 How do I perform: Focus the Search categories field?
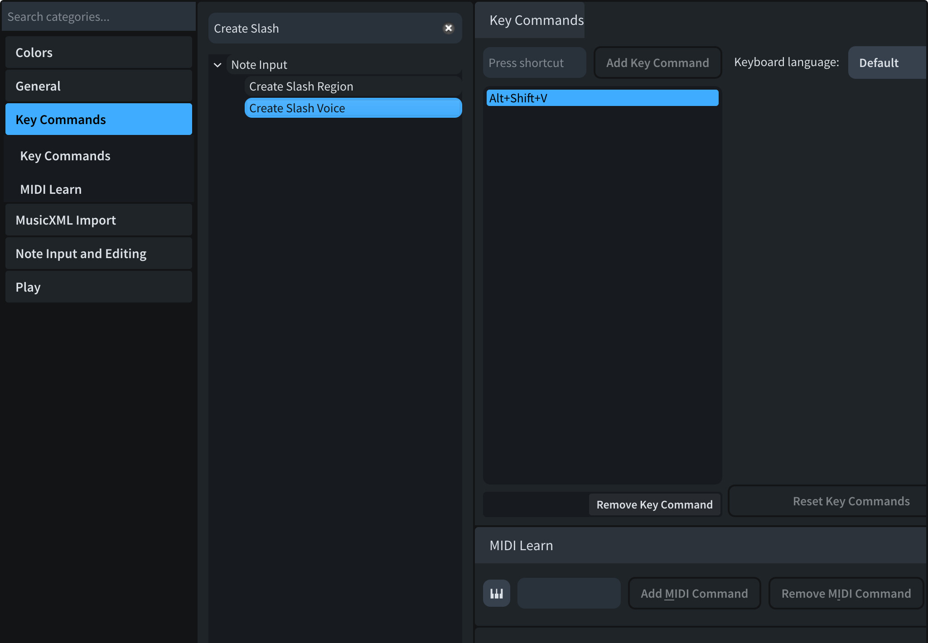coord(98,17)
